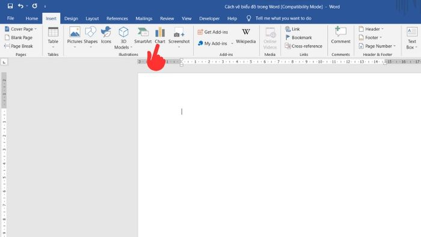Image resolution: width=421 pixels, height=237 pixels.
Task: Expand the My Add-ins dropdown arrow
Action: click(232, 43)
